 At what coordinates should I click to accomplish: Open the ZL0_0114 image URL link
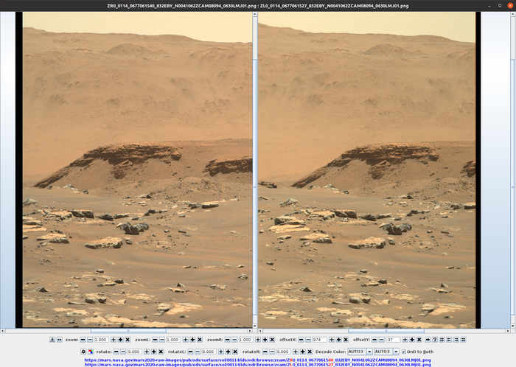(258, 365)
